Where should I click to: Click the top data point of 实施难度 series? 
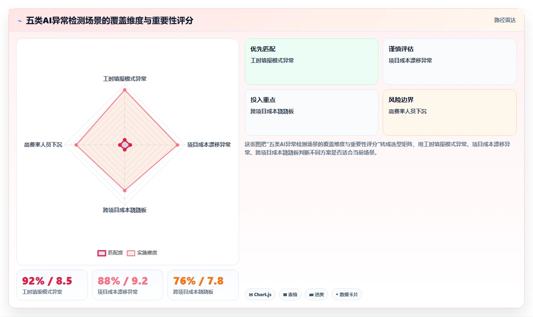(x=125, y=90)
